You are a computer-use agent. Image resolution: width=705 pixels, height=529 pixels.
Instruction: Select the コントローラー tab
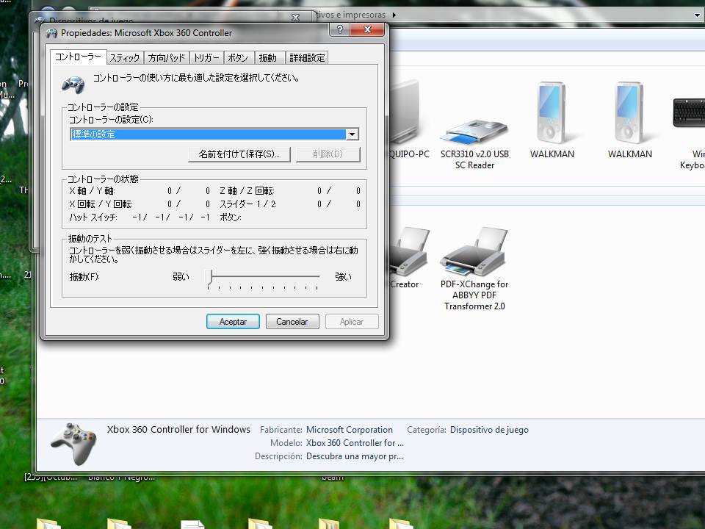tap(79, 57)
